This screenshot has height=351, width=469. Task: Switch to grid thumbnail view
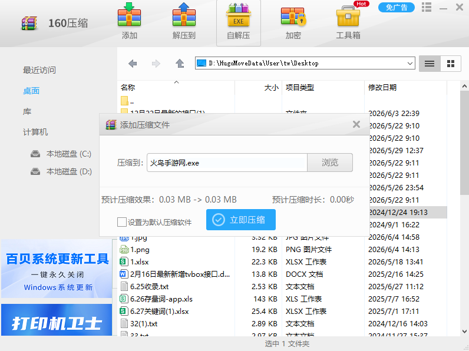tap(451, 64)
